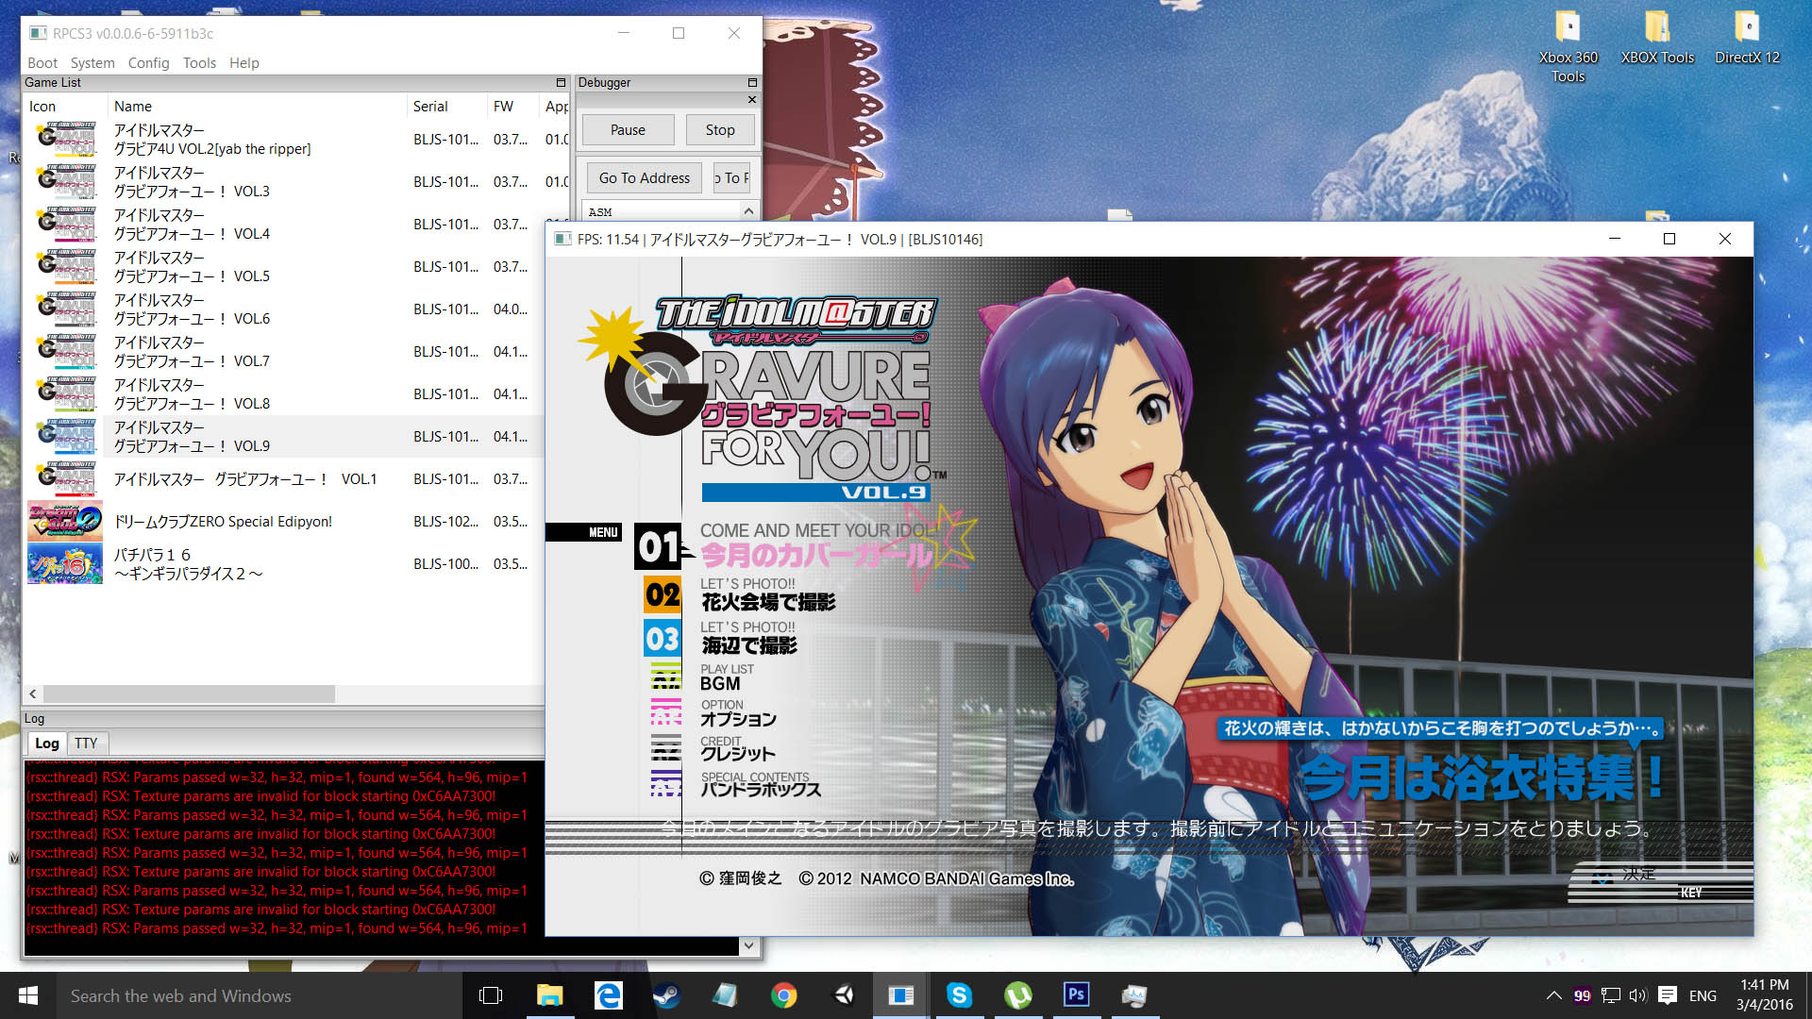Click the partially visible Go To PC button

pyautogui.click(x=732, y=178)
